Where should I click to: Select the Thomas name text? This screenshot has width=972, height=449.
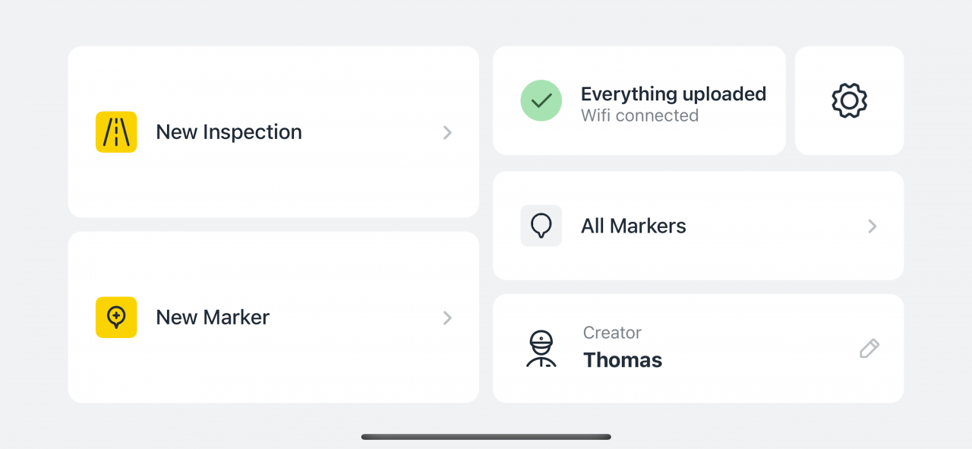click(x=622, y=359)
